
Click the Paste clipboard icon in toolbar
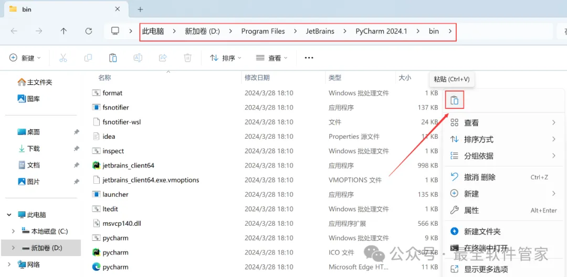pyautogui.click(x=113, y=58)
